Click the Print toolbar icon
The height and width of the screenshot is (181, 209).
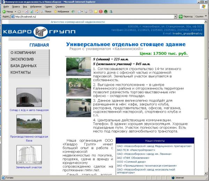pyautogui.click(x=86, y=12)
